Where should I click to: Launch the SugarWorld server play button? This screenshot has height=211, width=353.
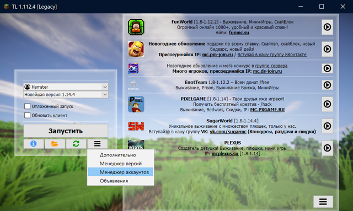[x=327, y=126]
